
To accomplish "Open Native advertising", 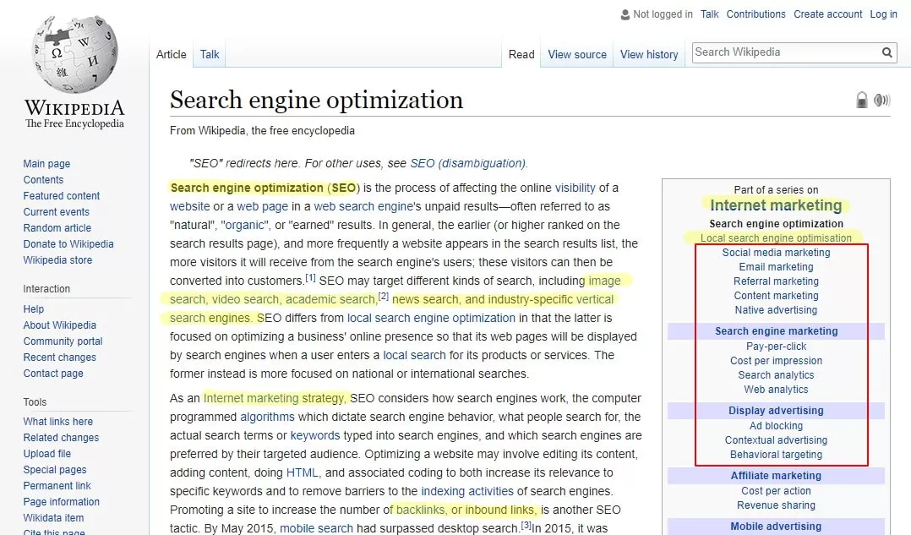I will [776, 310].
